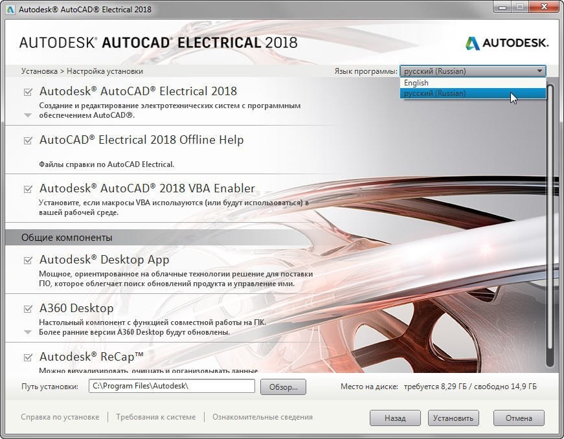
Task: Expand A360 Desktop options triangle
Action: tap(28, 332)
